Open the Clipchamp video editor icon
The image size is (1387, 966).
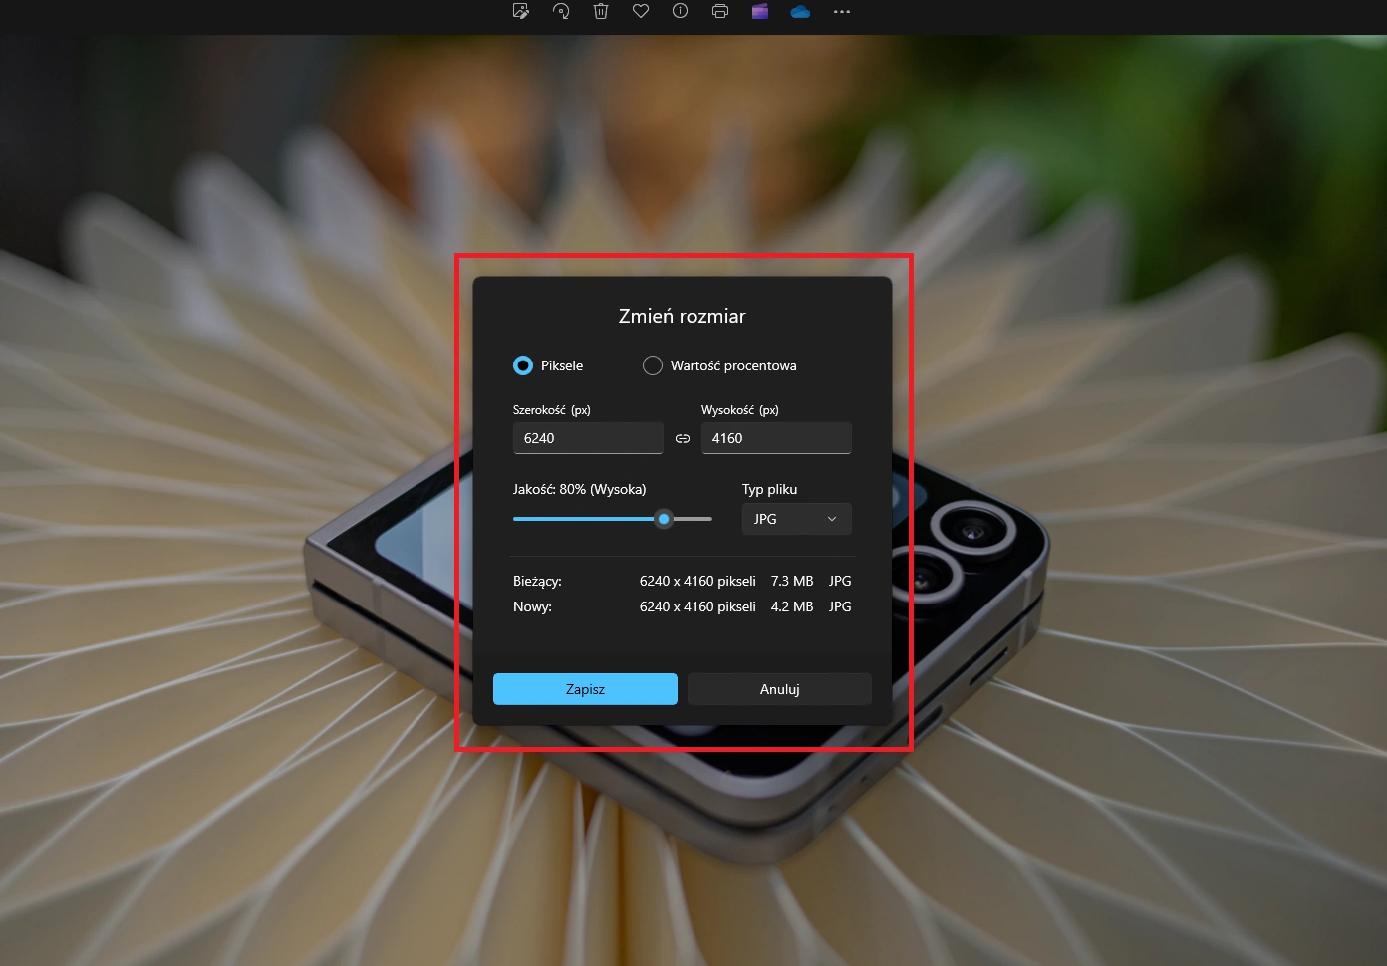[760, 11]
